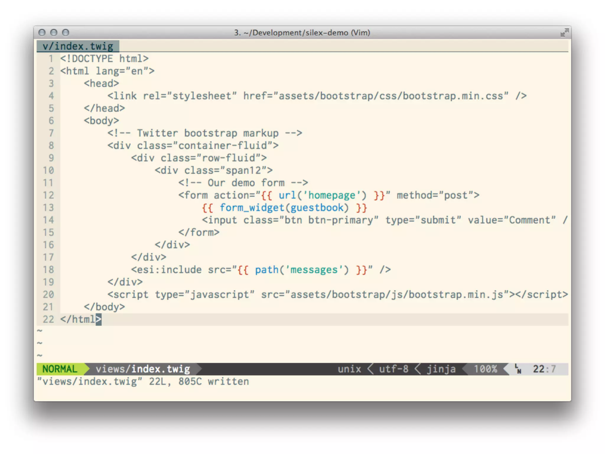Viewport: 605px width, 454px height.
Task: Click the line number icon in statusline
Action: click(x=518, y=369)
